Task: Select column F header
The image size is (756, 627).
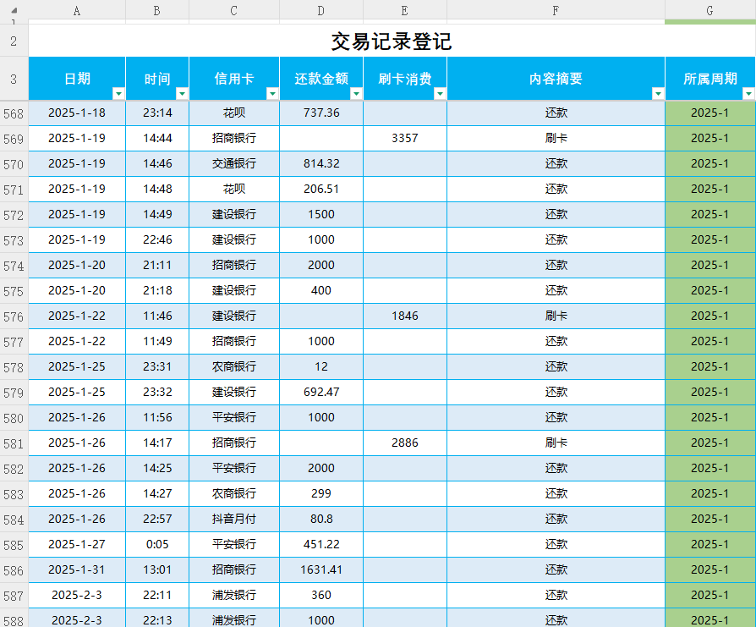Action: click(x=556, y=11)
